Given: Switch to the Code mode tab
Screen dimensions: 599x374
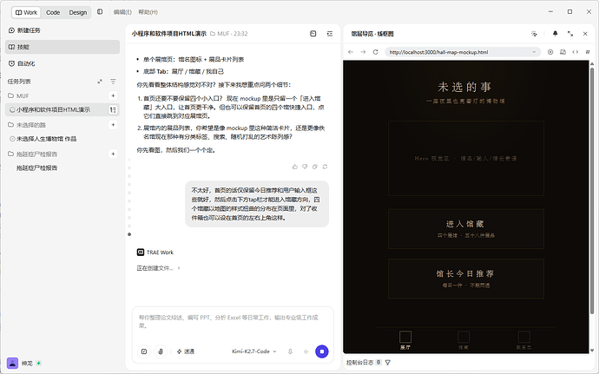Looking at the screenshot, I should [53, 12].
